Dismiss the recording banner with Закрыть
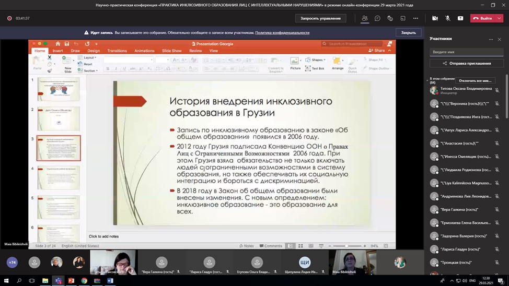The image size is (509, 286). pos(408,32)
